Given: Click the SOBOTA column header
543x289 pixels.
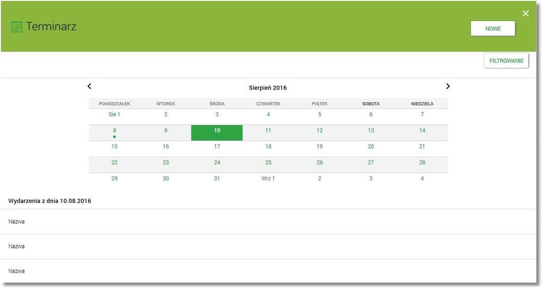Looking at the screenshot, I should [371, 104].
